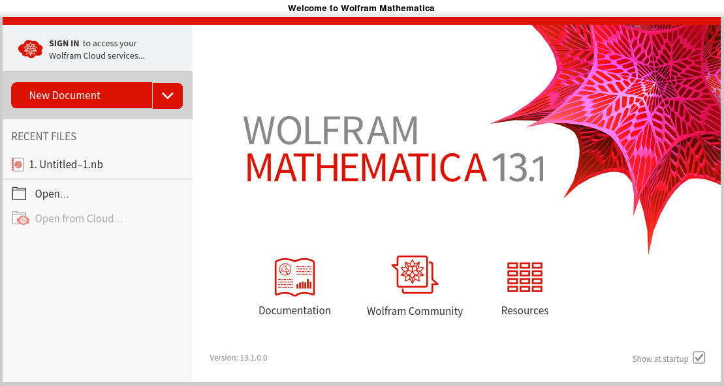This screenshot has height=386, width=724.
Task: Click the Welcome to Wolfram Mathematica title bar
Action: coord(361,8)
